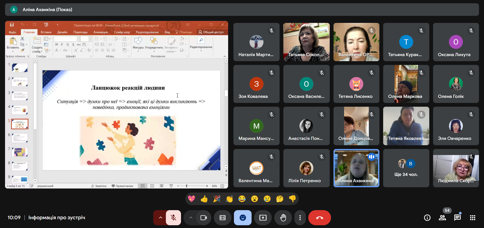This screenshot has height=228, width=484.
Task: Open the Дизайн ribbon tab
Action: coord(62,32)
